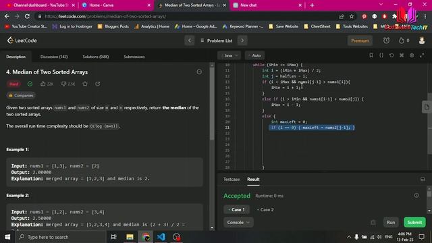Screen dimensions: 432x243
Task: Click the green Submit button
Action: [x=414, y=222]
